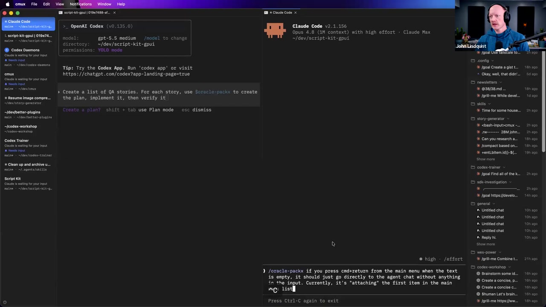This screenshot has height=307, width=546.
Task: Collapse the sdk-investigation group chevron
Action: tap(510, 182)
